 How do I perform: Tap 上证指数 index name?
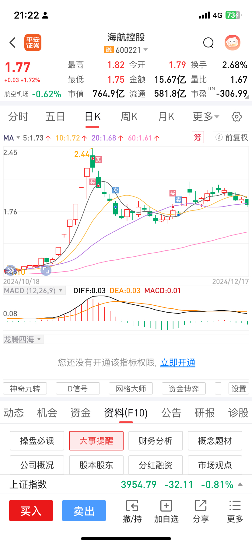[28, 484]
